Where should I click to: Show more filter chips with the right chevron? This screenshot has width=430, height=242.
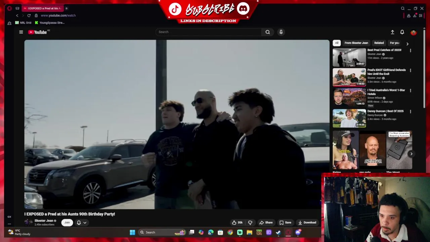[x=407, y=44]
